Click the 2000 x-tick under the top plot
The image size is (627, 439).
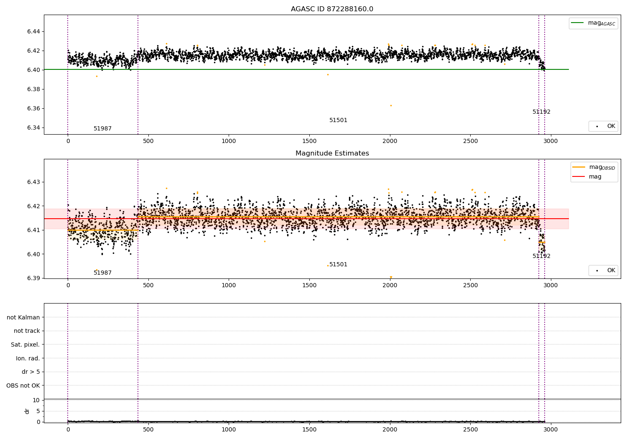click(x=390, y=141)
